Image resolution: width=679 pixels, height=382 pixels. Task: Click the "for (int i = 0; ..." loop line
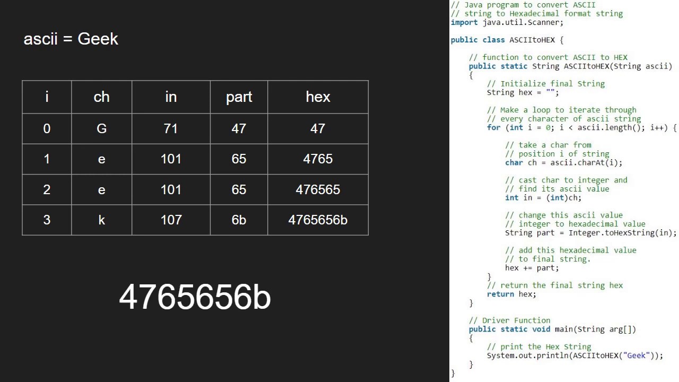click(x=582, y=127)
